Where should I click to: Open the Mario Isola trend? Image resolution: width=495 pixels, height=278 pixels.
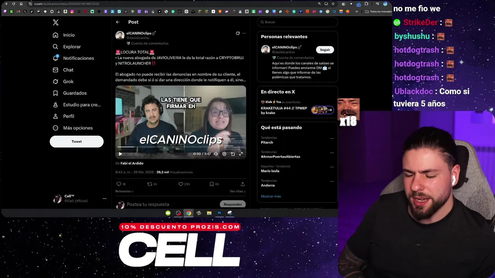tap(270, 171)
